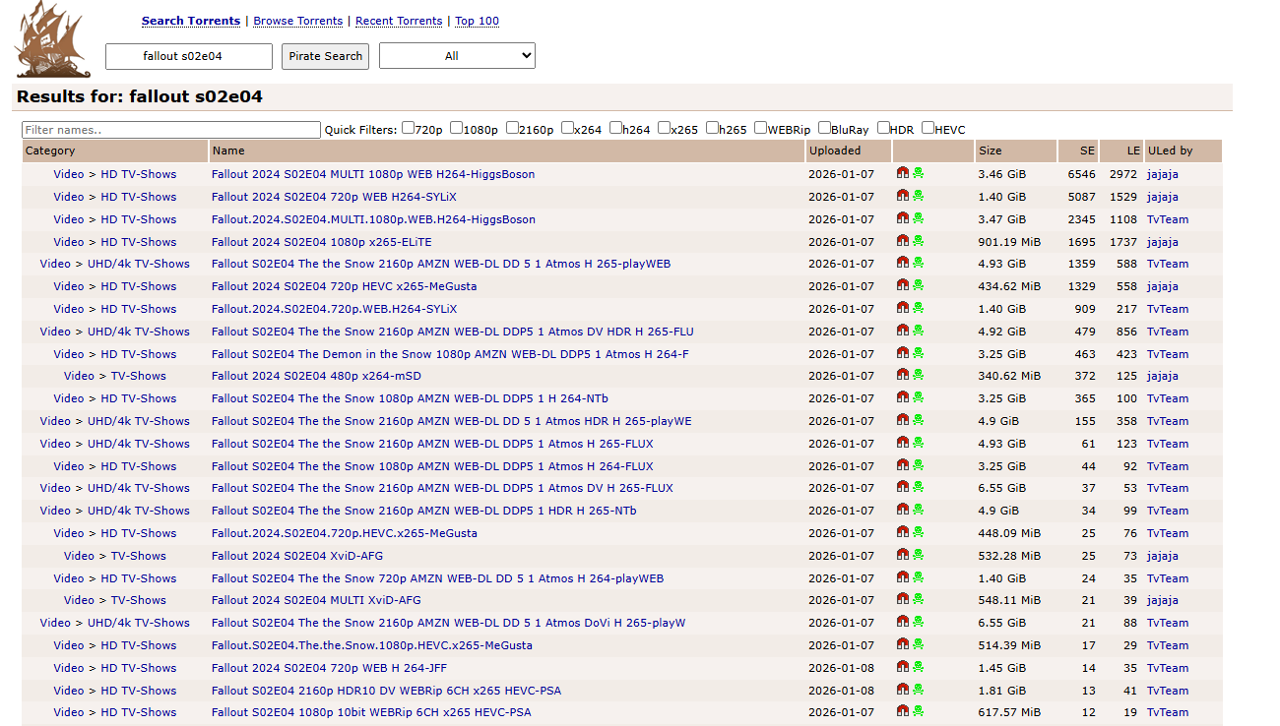Image resolution: width=1280 pixels, height=726 pixels.
Task: Open TV-Shows category on the 480p x264-mSD row
Action: pos(139,376)
